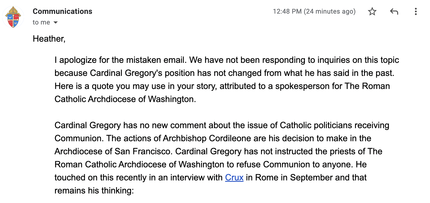Image resolution: width=430 pixels, height=203 pixels.
Task: Click the Archdiocese crest sender avatar
Action: (x=13, y=17)
